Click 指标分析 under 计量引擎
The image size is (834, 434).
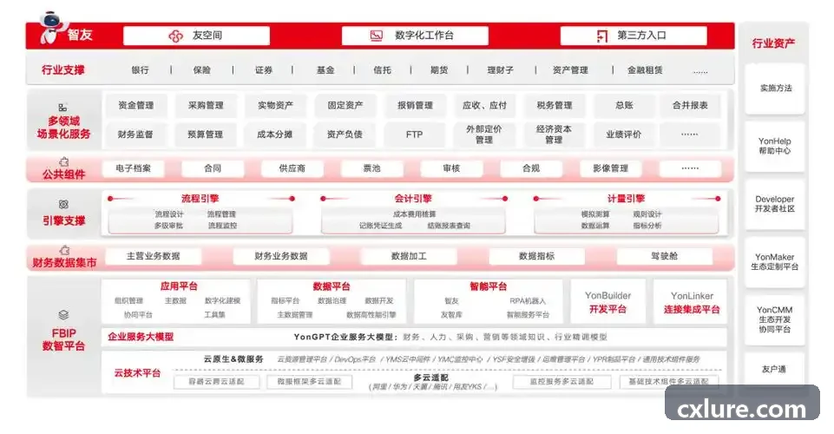click(647, 226)
